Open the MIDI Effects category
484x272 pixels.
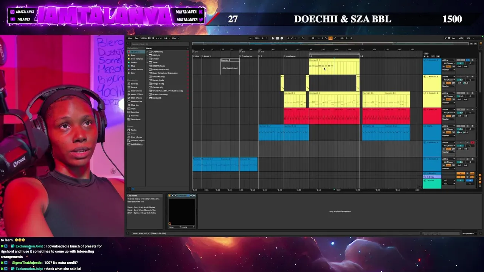[x=137, y=98]
